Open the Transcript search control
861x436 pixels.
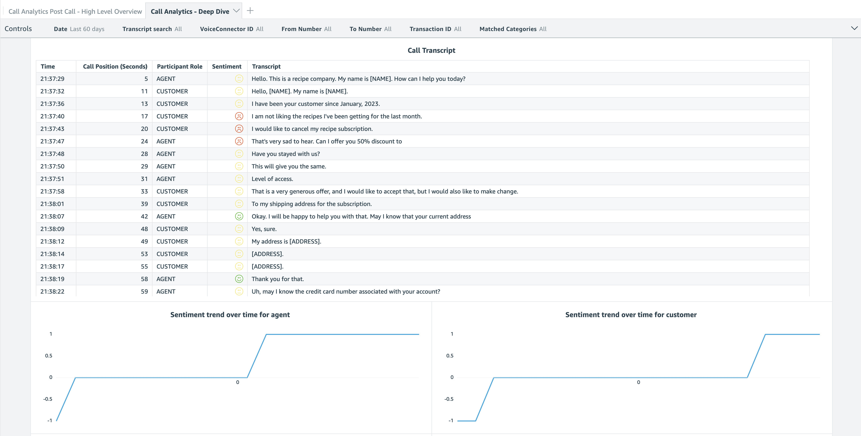(x=152, y=29)
